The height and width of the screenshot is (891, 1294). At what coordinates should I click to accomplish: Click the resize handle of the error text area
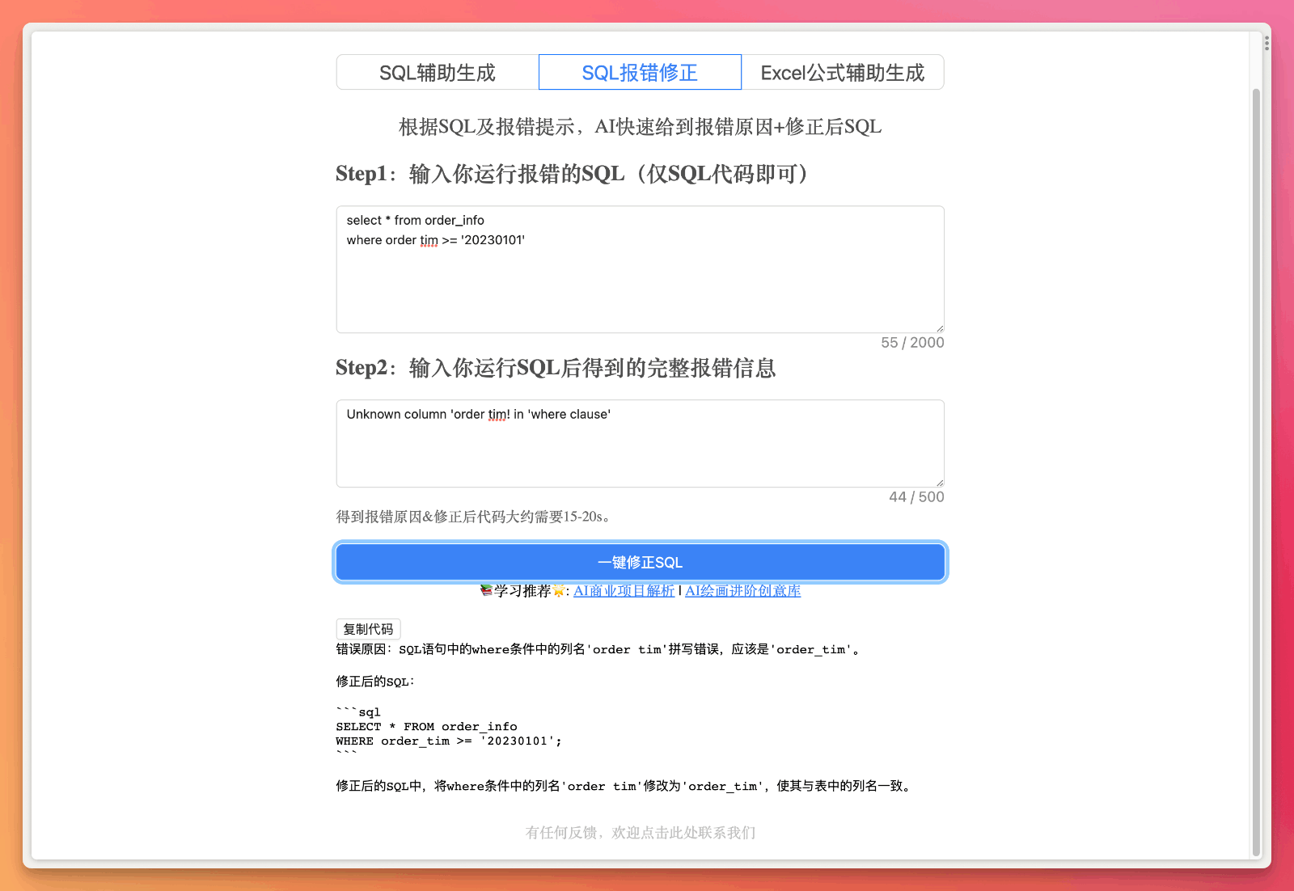pyautogui.click(x=940, y=483)
